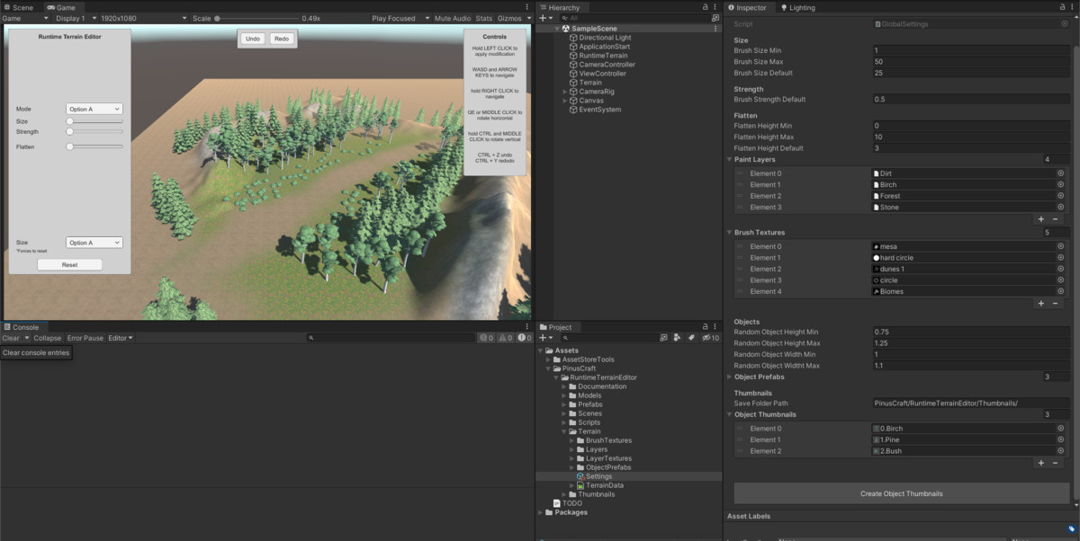The height and width of the screenshot is (541, 1080).
Task: Select Inspector tab
Action: (747, 7)
